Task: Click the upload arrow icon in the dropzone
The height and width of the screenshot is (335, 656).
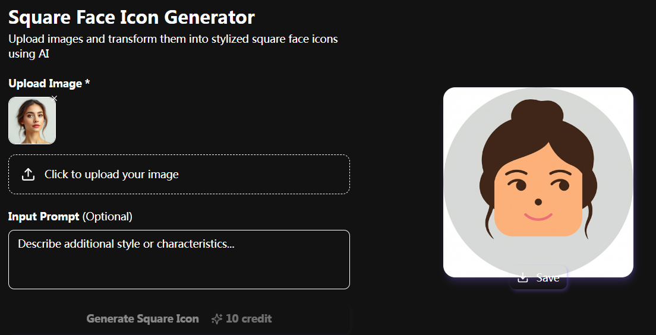Action: coord(28,175)
